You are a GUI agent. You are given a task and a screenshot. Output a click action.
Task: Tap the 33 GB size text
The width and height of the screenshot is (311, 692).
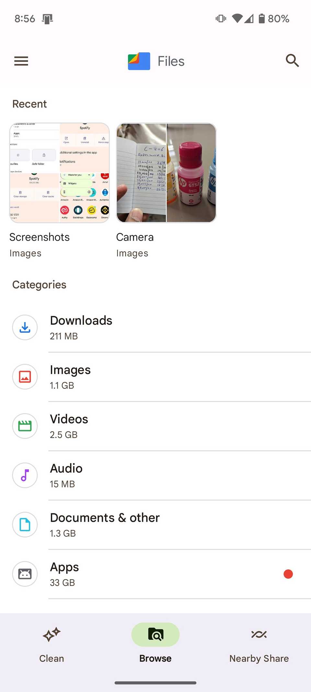[62, 583]
